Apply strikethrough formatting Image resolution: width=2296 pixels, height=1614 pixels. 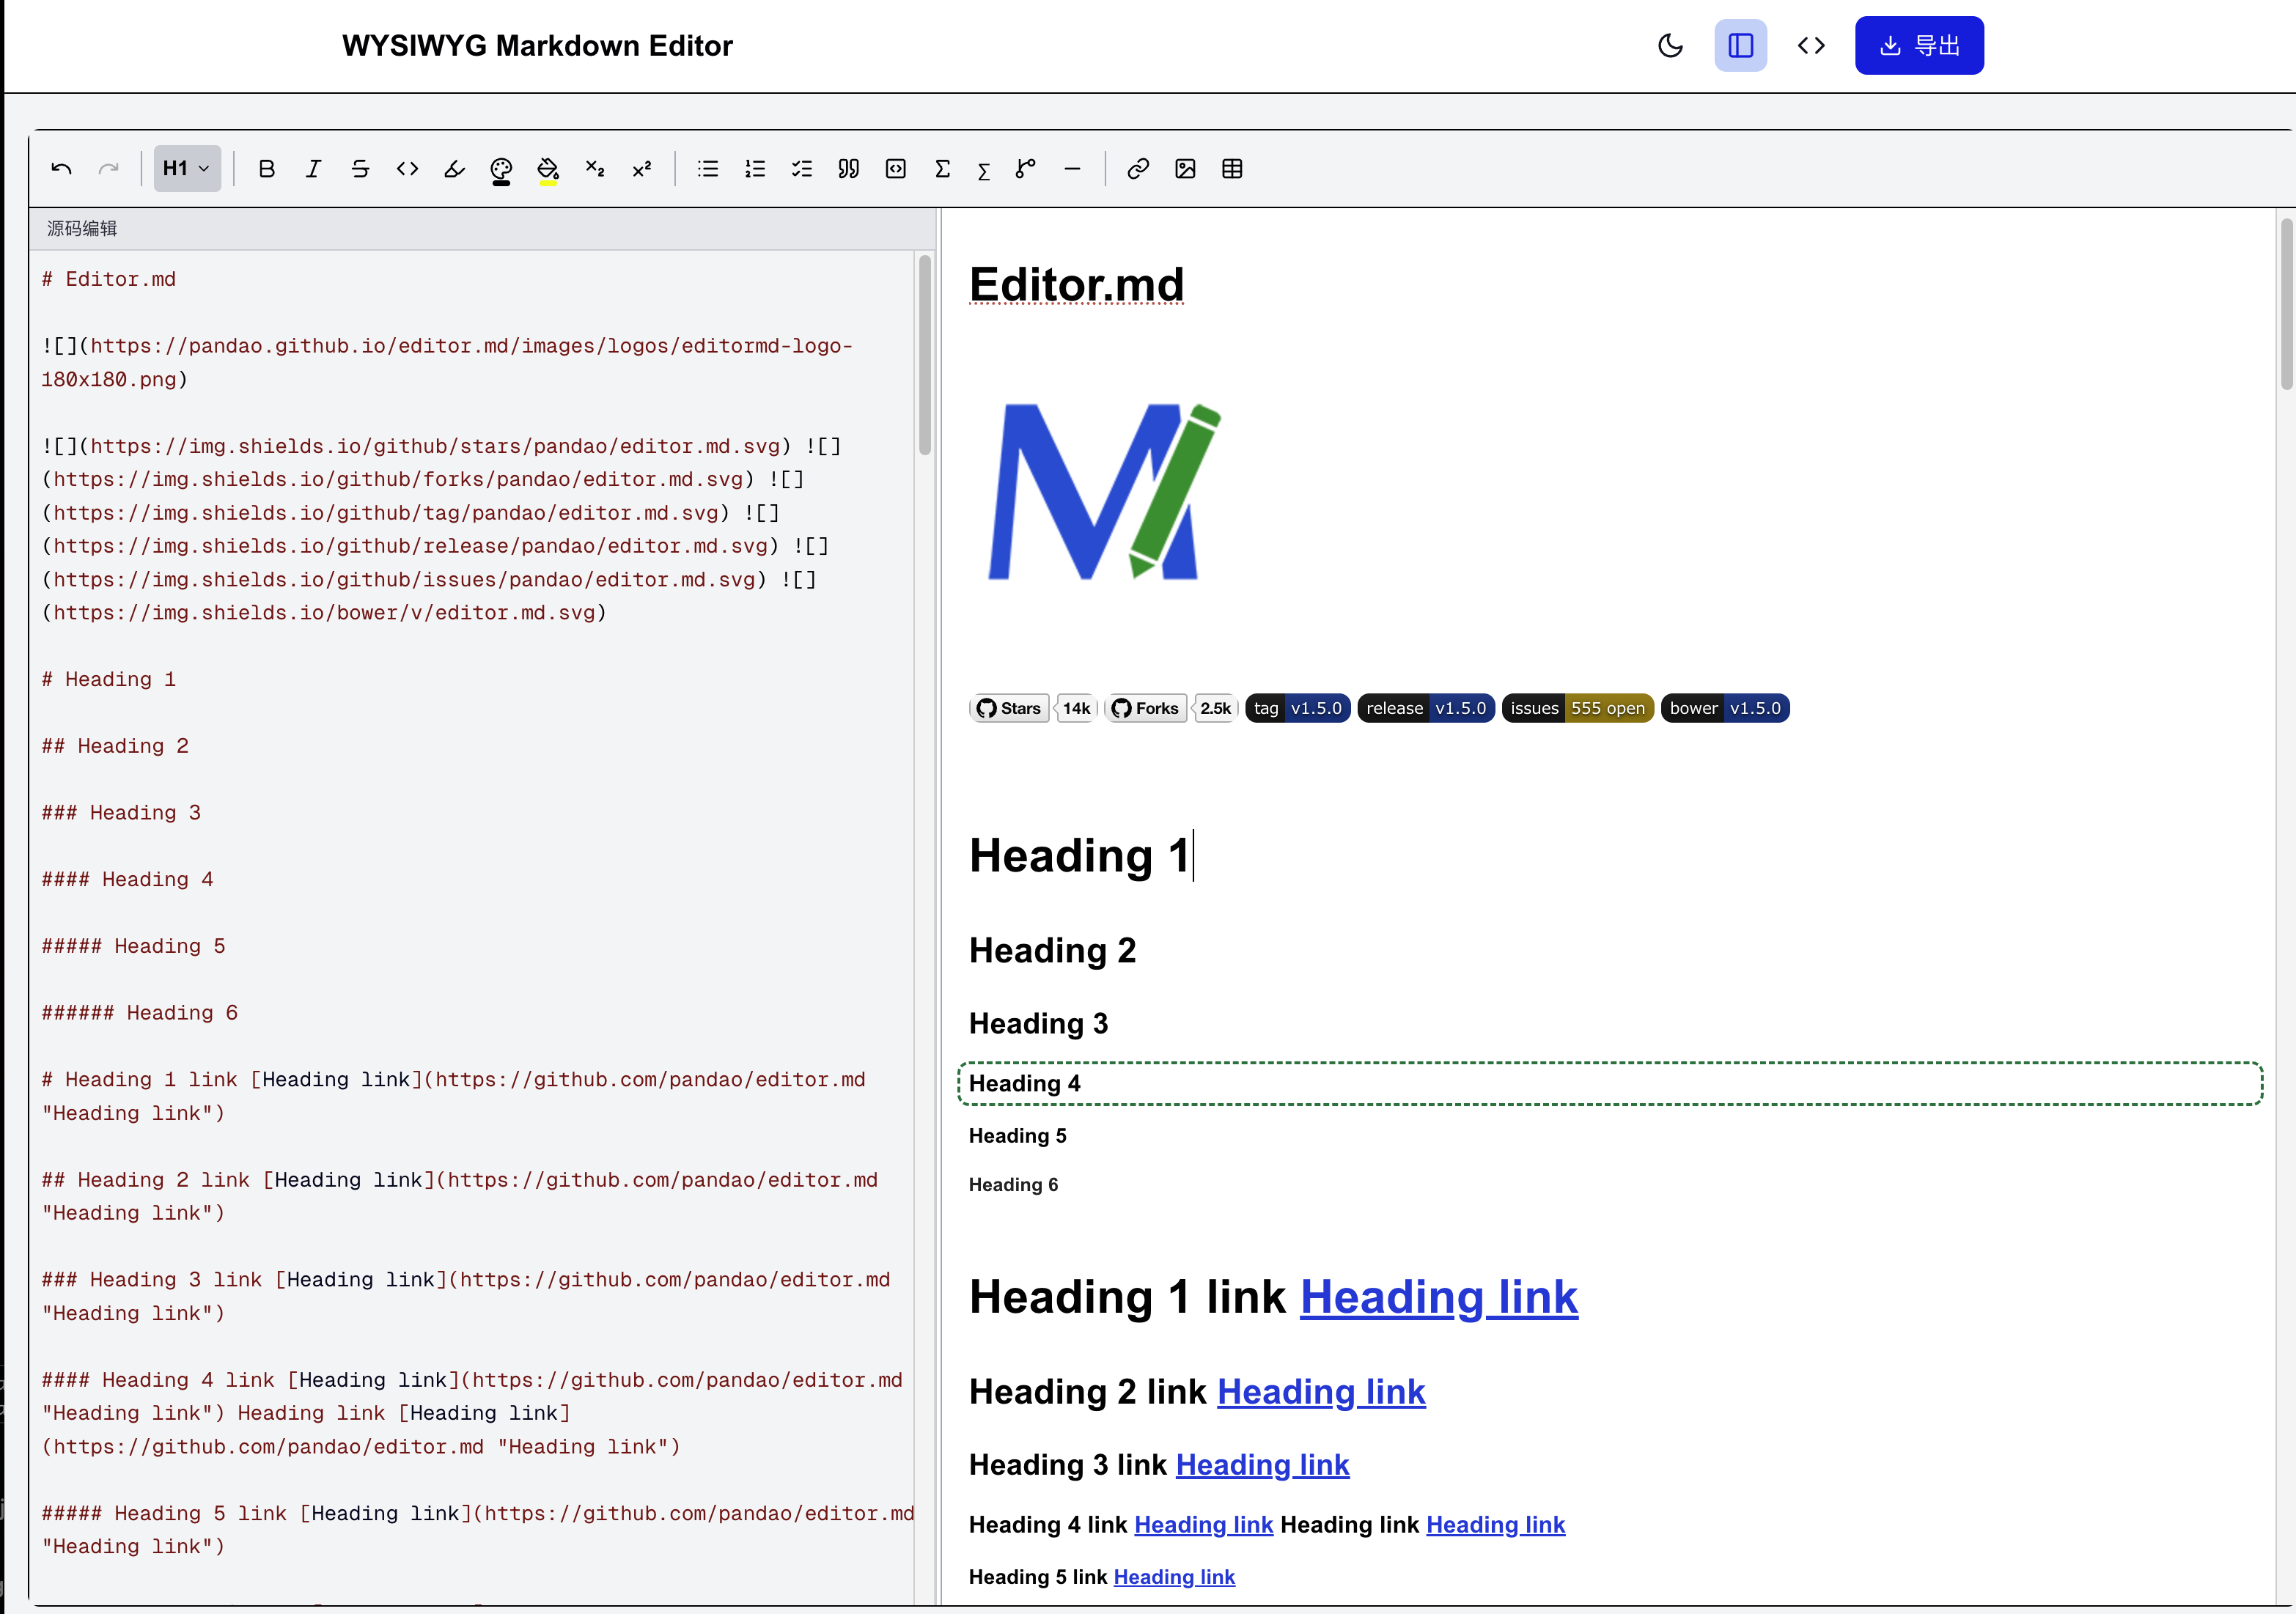(360, 169)
